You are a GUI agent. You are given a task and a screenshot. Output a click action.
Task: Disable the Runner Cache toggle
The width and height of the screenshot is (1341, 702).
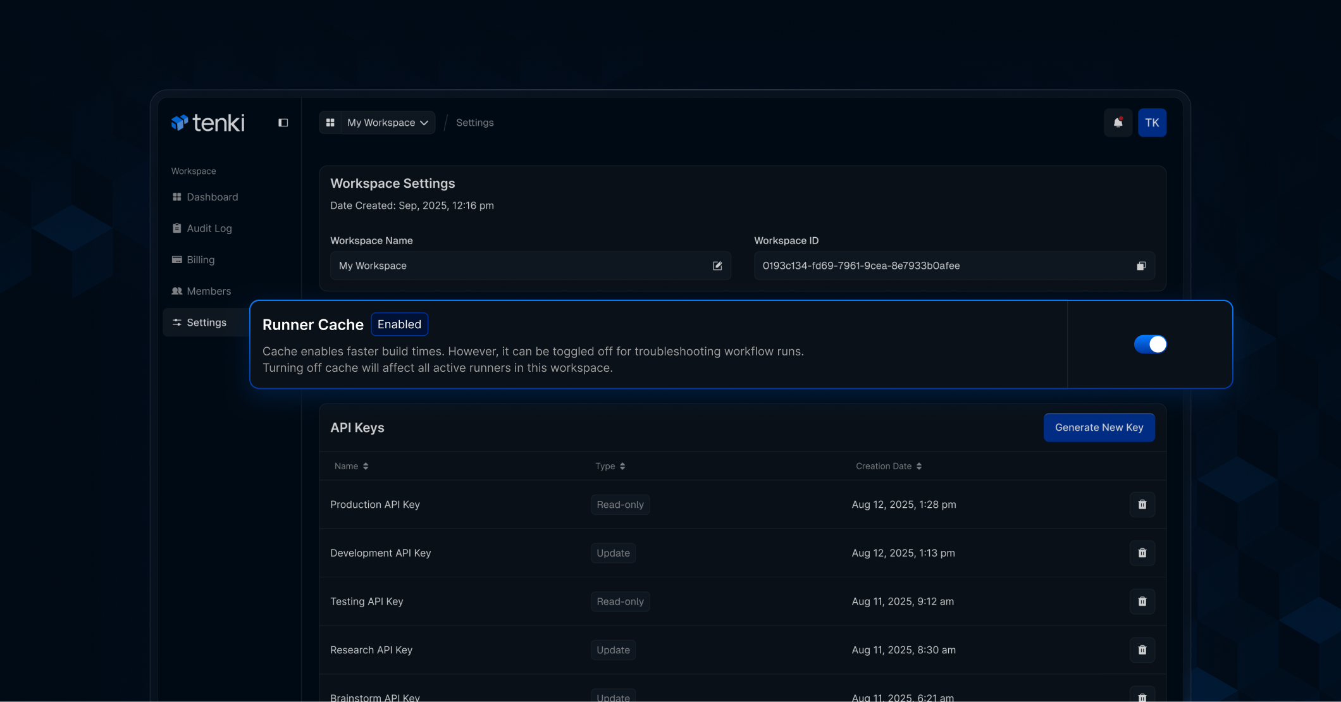(1151, 344)
